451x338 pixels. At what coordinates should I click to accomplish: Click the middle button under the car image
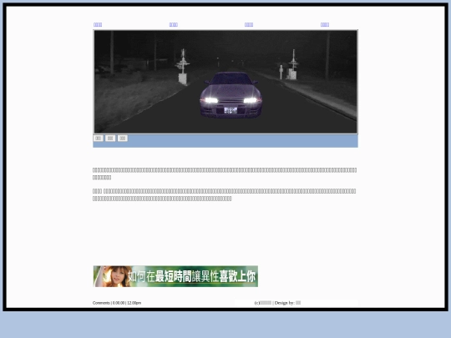pyautogui.click(x=110, y=139)
